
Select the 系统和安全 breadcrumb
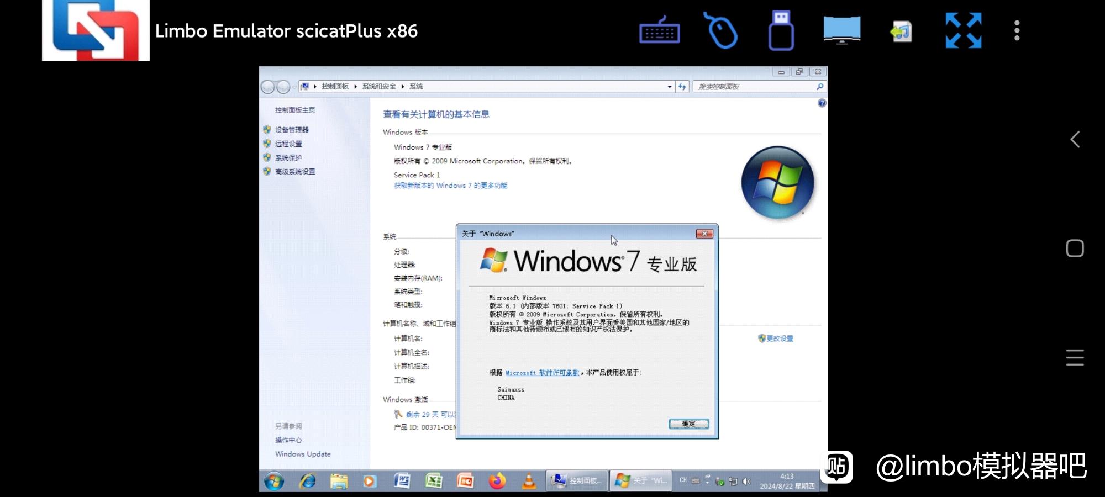[x=379, y=87]
